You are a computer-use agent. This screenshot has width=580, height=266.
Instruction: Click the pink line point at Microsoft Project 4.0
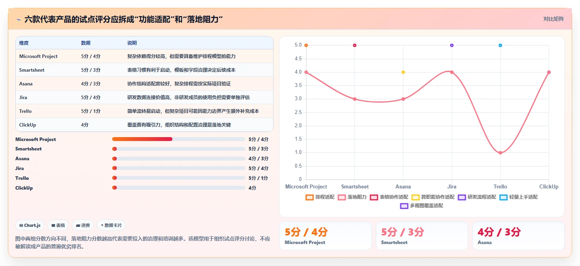(x=306, y=72)
